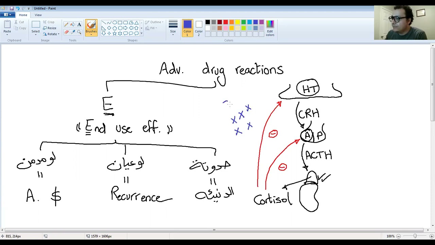Click the Shapes gallery down arrow

click(141, 28)
